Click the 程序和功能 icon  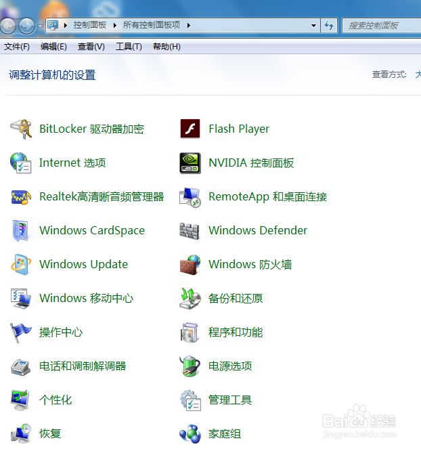190,333
